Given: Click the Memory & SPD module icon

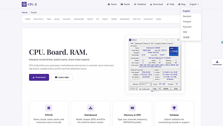Looking at the screenshot, I should coord(133,108).
